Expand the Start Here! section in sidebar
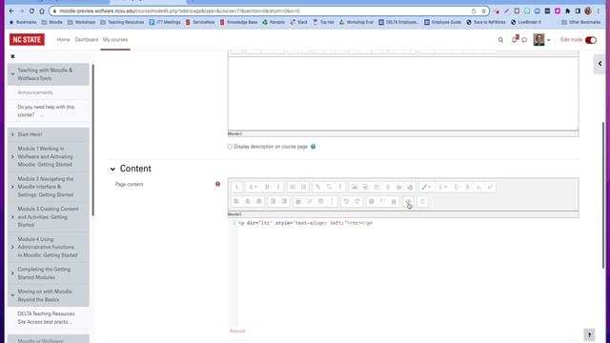This screenshot has width=610, height=343. [12, 134]
